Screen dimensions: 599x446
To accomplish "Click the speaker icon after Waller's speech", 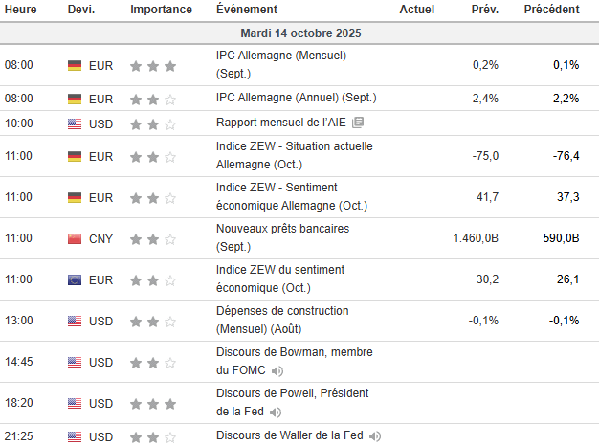I will coord(375,437).
